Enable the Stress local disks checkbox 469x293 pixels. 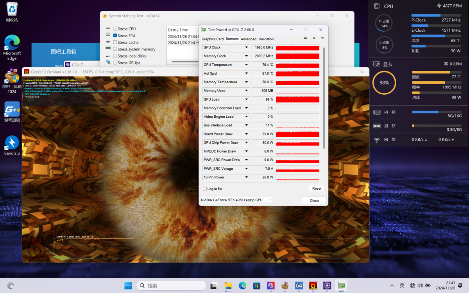click(115, 56)
